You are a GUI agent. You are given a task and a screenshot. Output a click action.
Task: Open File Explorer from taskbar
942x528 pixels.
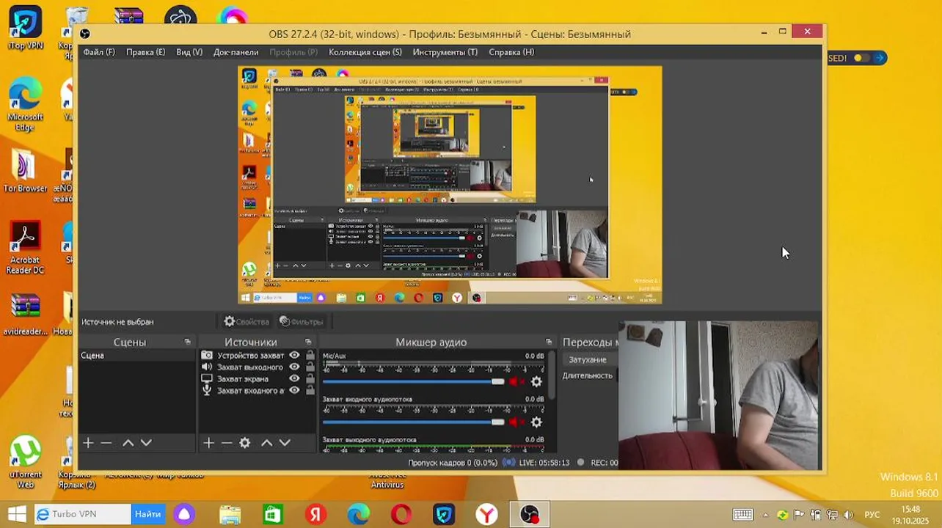pyautogui.click(x=230, y=515)
